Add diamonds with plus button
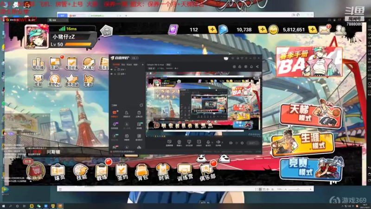The width and height of the screenshot is (371, 209). pos(262,30)
